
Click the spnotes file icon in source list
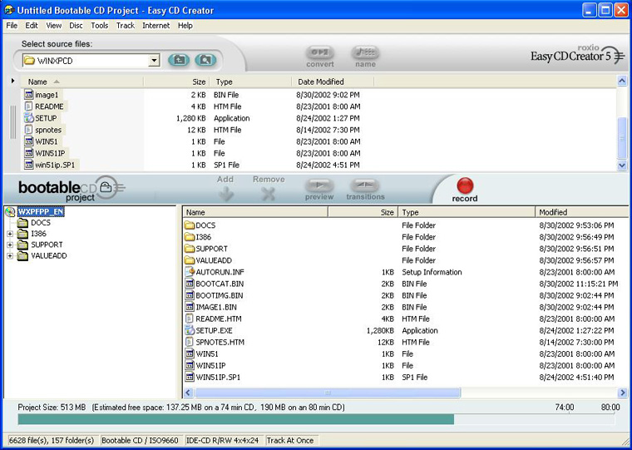coord(28,130)
